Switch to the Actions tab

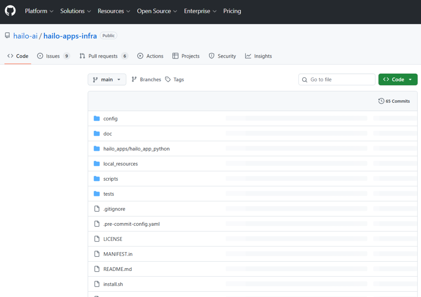click(150, 56)
